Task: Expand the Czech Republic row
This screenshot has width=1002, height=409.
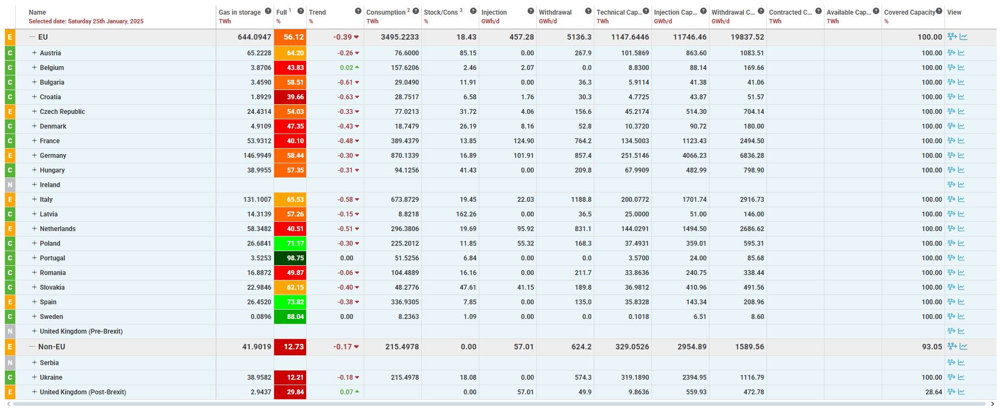Action: [x=34, y=112]
